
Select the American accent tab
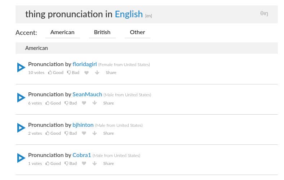coord(62,32)
